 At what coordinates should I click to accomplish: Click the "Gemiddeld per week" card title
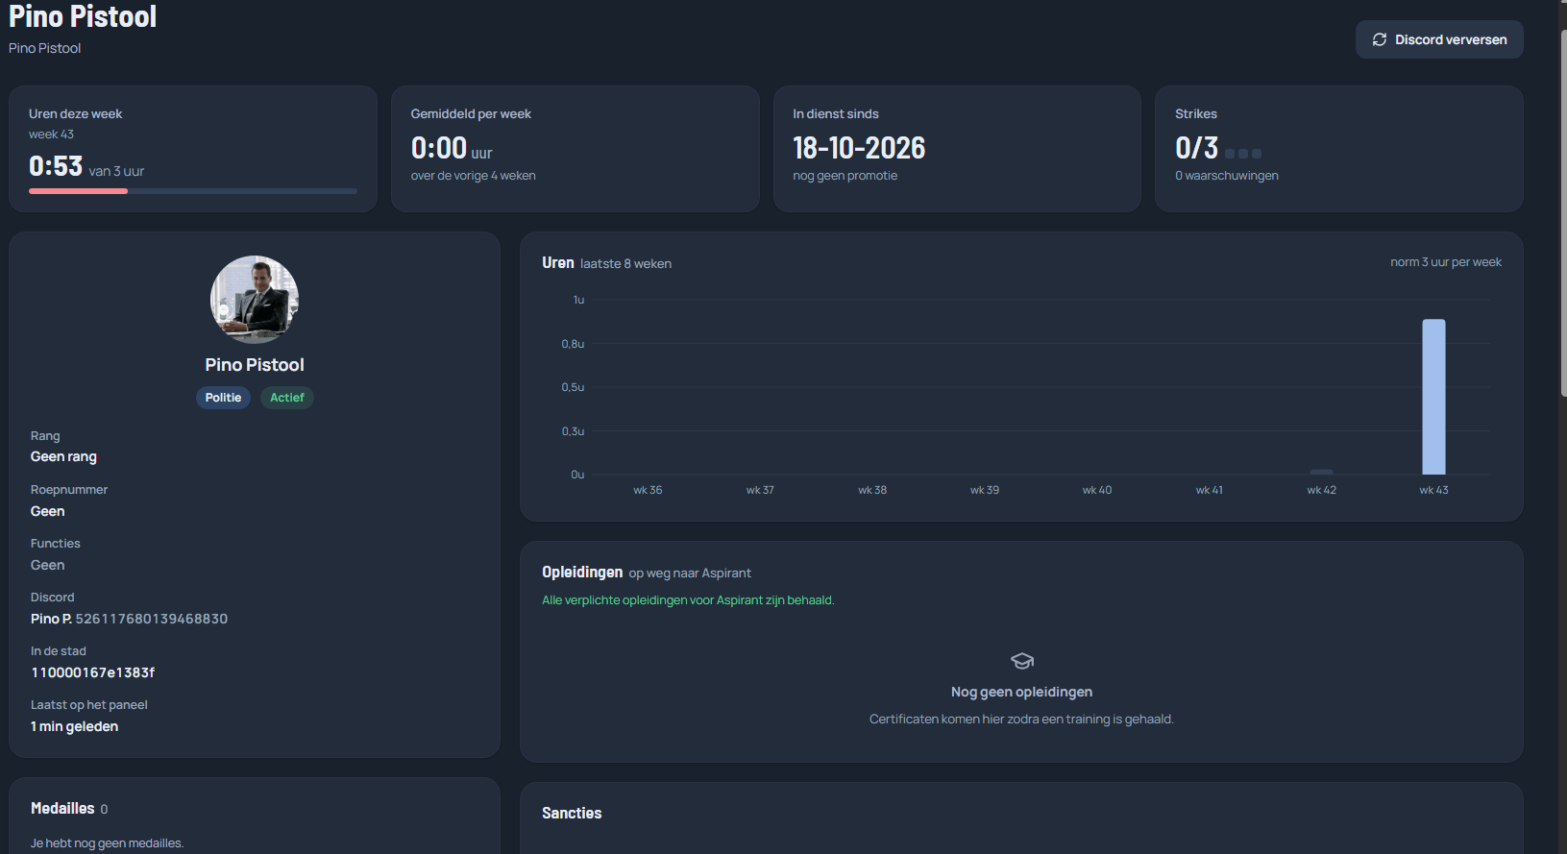[471, 113]
